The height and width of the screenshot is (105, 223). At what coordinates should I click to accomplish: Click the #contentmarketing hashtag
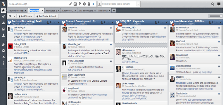[76, 40]
